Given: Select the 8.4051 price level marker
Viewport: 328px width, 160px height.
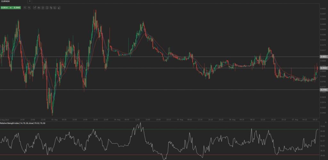Looking at the screenshot, I should click(324, 57).
